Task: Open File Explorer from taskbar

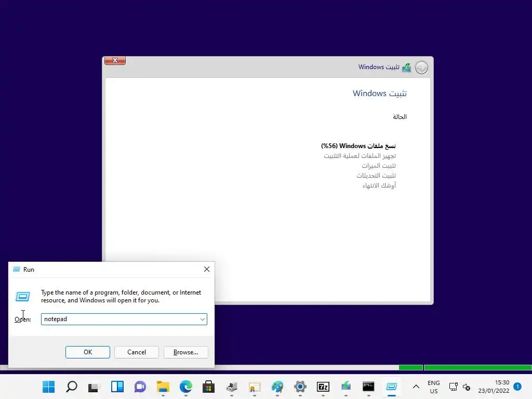Action: [163, 387]
